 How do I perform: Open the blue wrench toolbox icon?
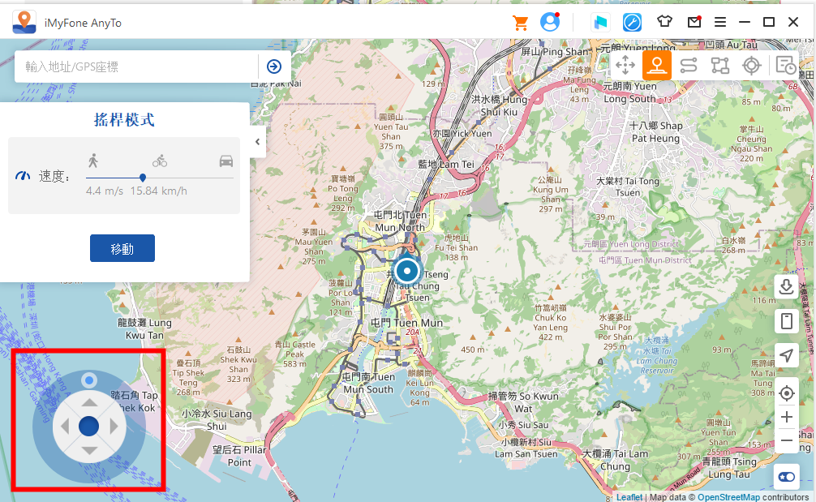pyautogui.click(x=632, y=23)
